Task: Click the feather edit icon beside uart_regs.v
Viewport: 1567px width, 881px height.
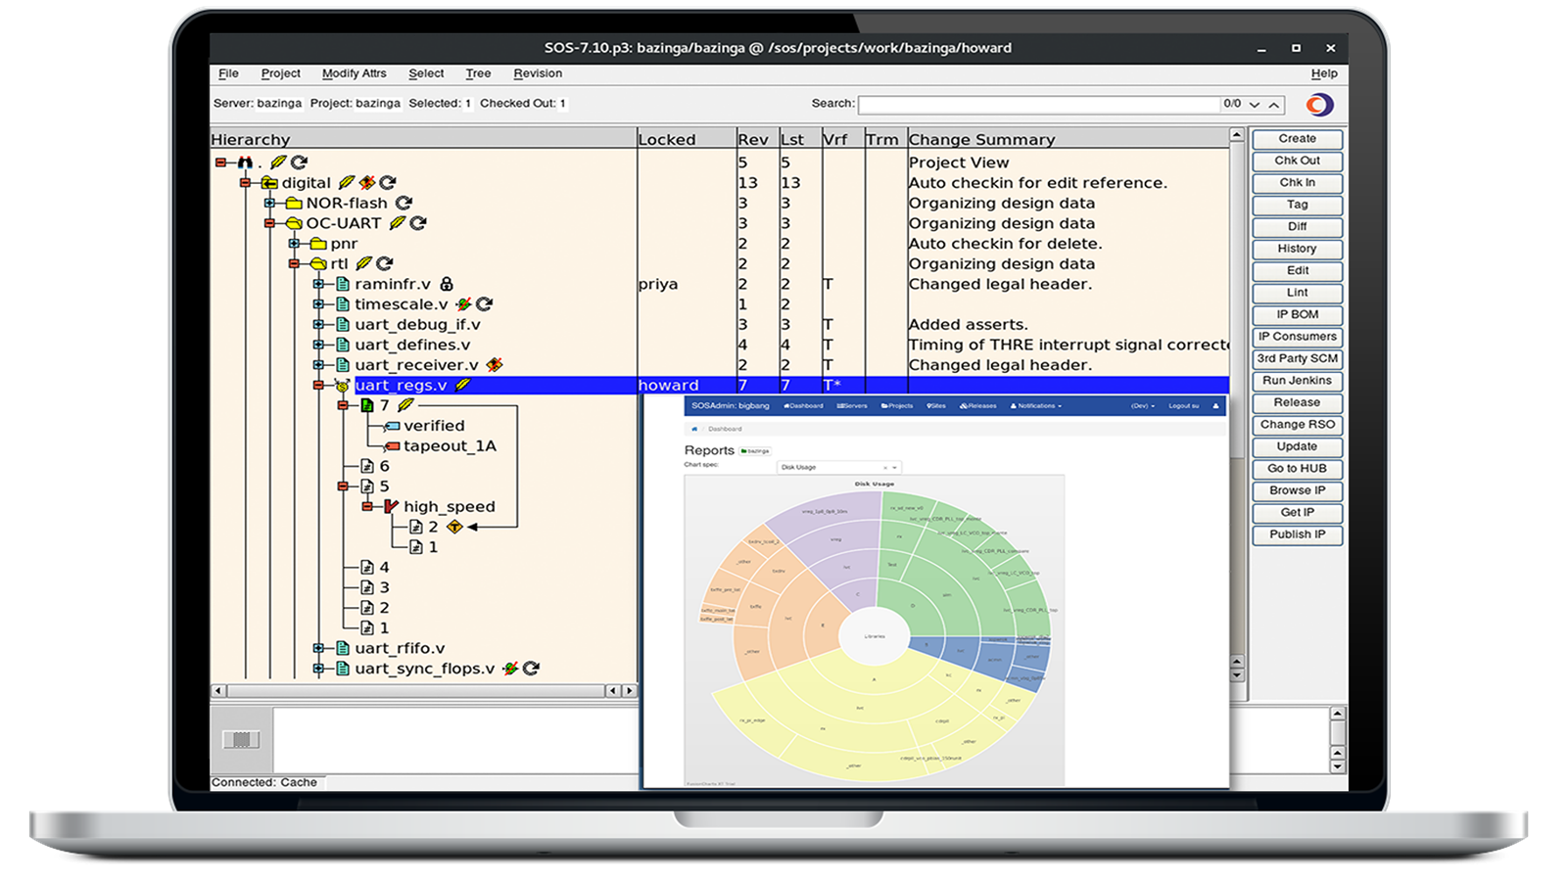Action: pos(461,386)
